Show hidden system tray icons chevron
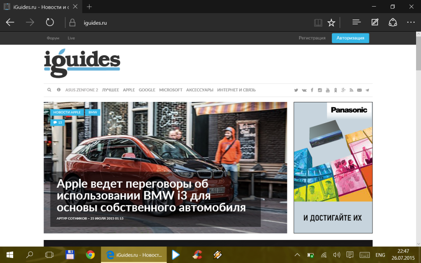 click(297, 255)
